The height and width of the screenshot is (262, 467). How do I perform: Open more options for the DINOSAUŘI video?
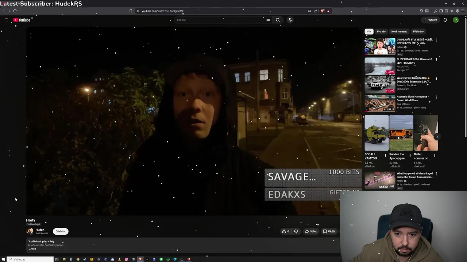pyautogui.click(x=436, y=40)
